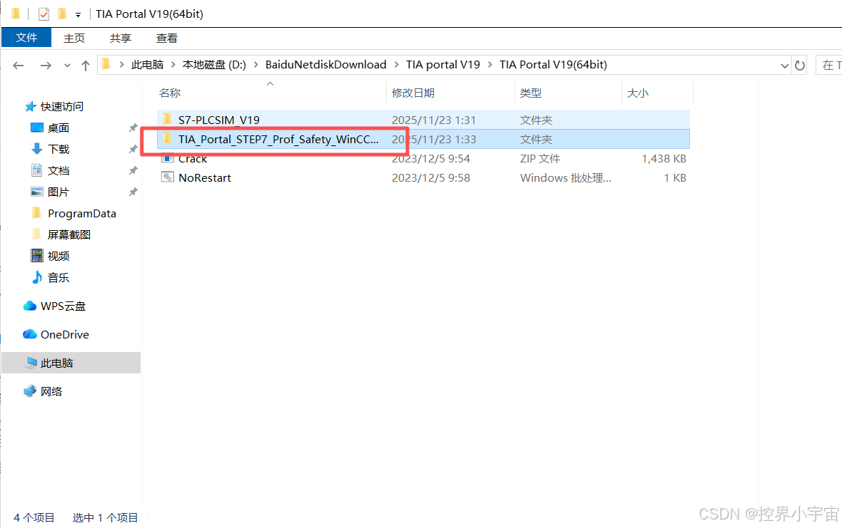842x528 pixels.
Task: Expand chevron after BaiduNetdiskDownload in breadcrumb
Action: pos(396,65)
